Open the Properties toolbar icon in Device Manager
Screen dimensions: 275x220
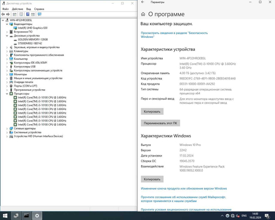21,14
